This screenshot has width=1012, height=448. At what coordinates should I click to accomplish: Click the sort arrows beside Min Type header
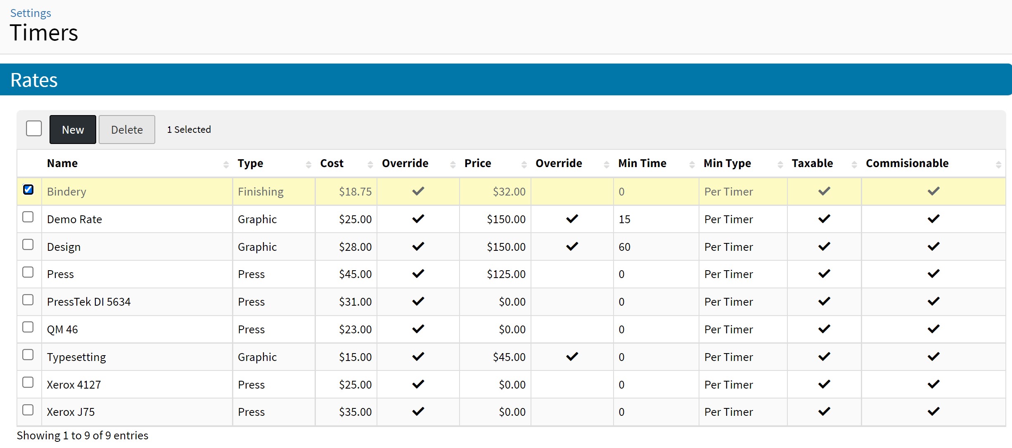pos(780,165)
